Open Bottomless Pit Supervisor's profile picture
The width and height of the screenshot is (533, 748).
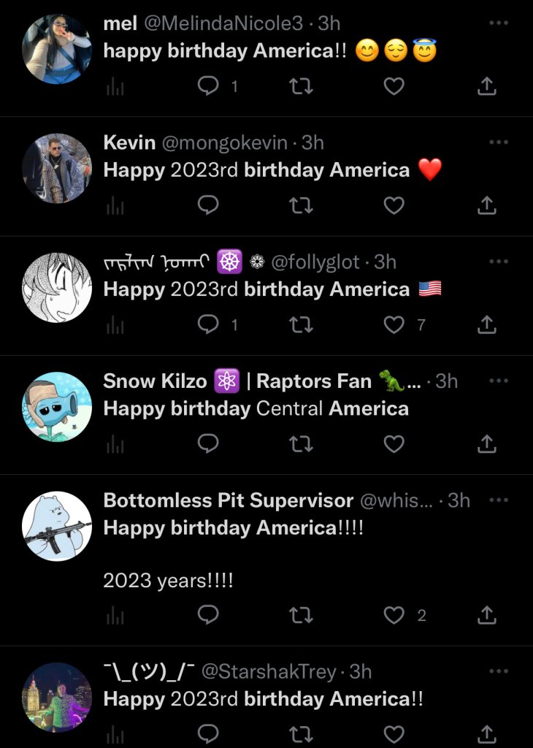pyautogui.click(x=57, y=526)
